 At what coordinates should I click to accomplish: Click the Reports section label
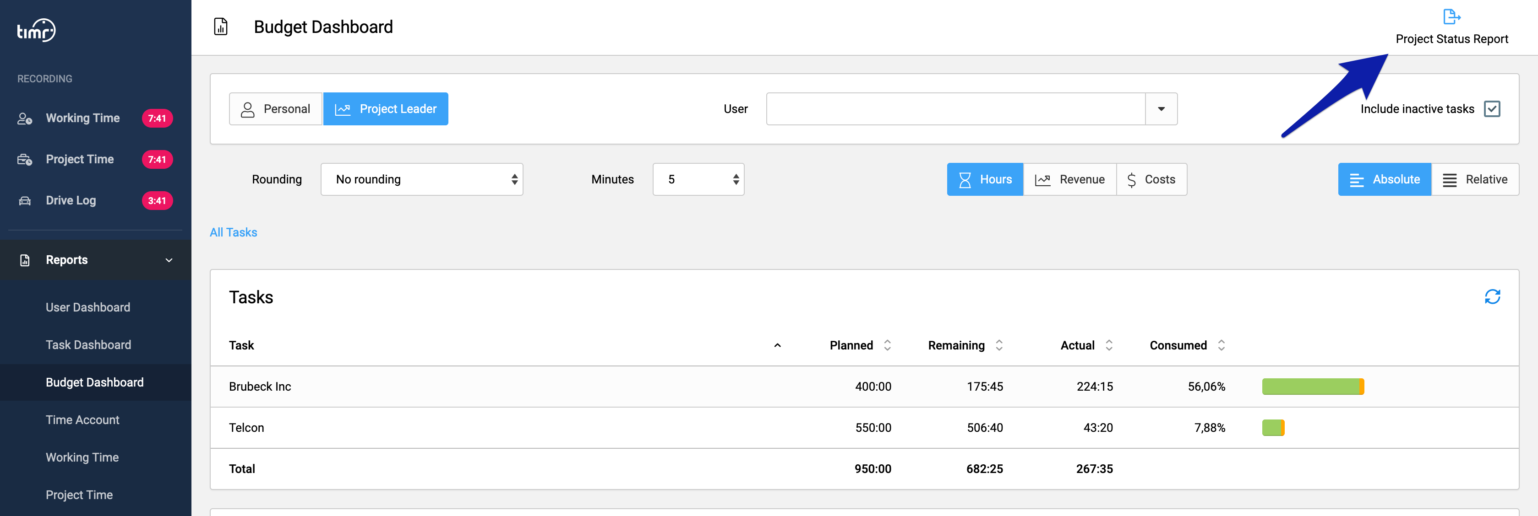(66, 260)
